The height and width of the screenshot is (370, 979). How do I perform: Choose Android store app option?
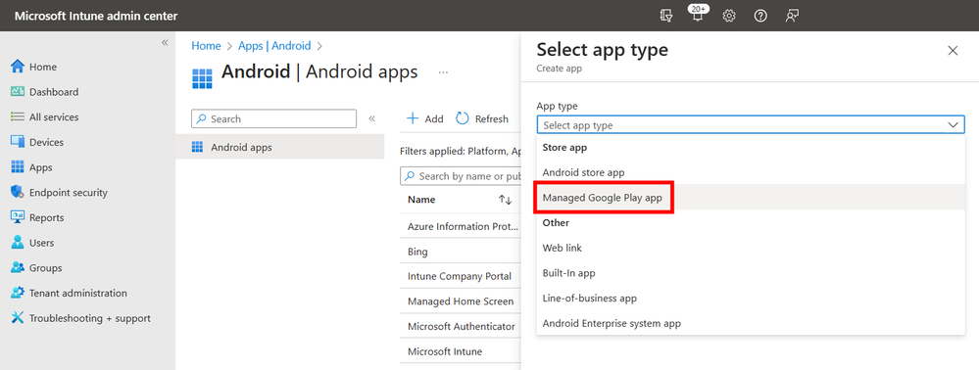pos(751,172)
